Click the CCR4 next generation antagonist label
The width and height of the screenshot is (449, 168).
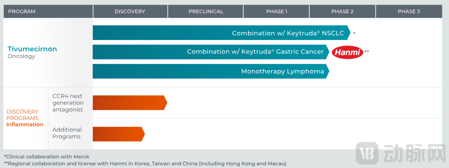[x=68, y=103]
